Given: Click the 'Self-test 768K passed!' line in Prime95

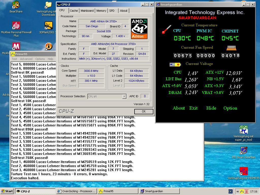Looking at the screenshot, I should 29,158.
